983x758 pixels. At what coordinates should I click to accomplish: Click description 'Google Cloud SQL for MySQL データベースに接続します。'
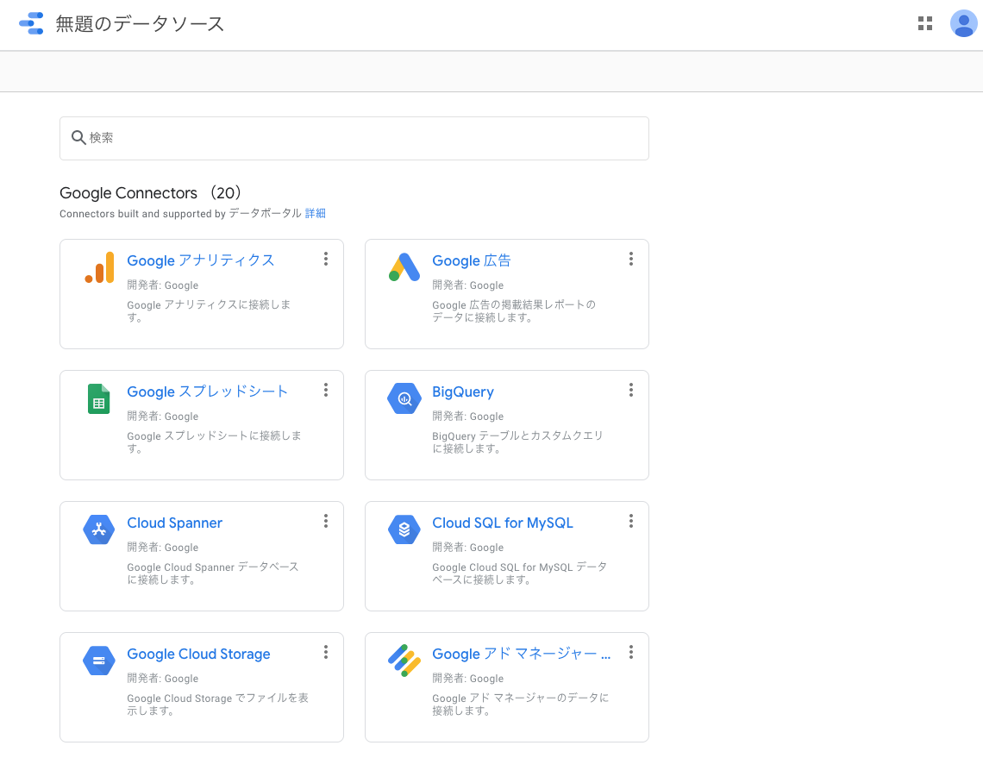click(x=519, y=573)
